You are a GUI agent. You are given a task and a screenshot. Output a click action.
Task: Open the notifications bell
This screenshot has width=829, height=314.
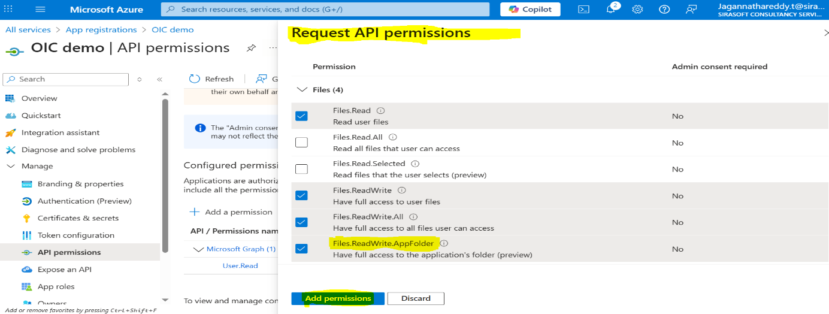tap(611, 9)
